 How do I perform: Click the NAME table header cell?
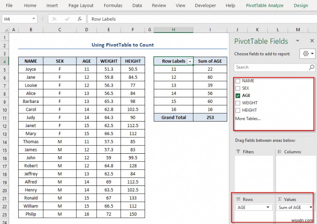point(31,61)
